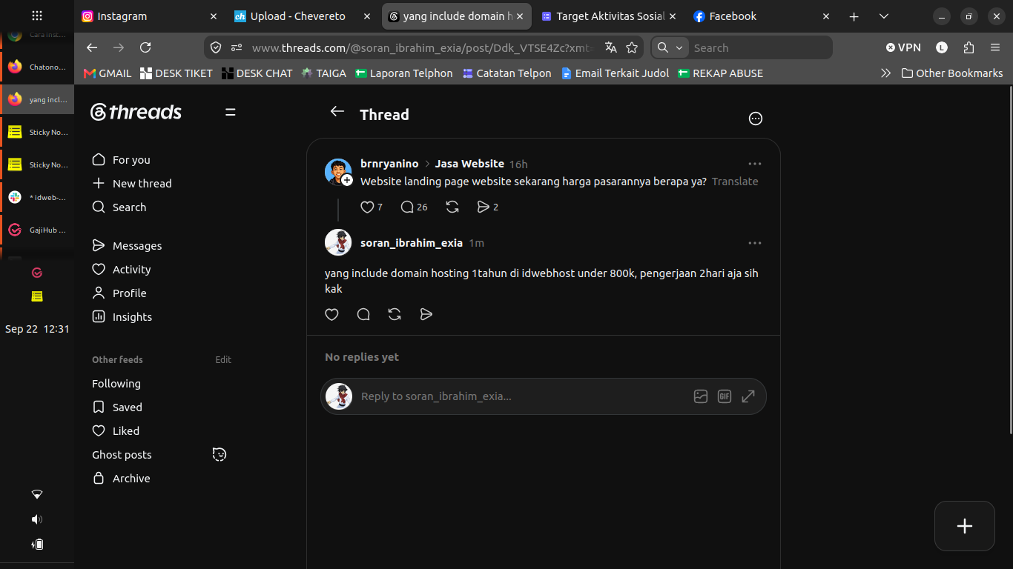1013x569 pixels.
Task: Expand the reply composer with arrow icon
Action: [x=748, y=396]
